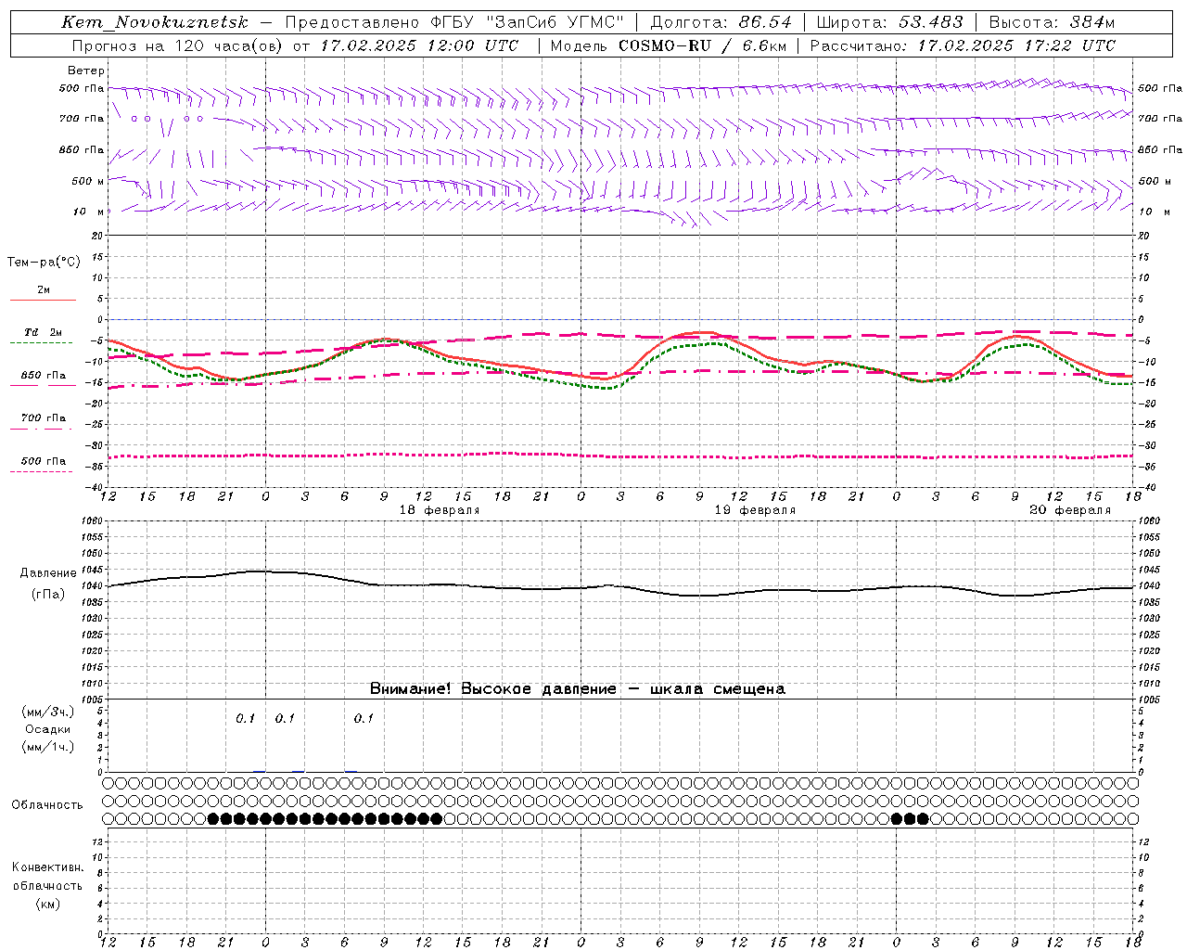Click the Td 2м legend entry
Screen dimensions: 1187x950
click(43, 332)
